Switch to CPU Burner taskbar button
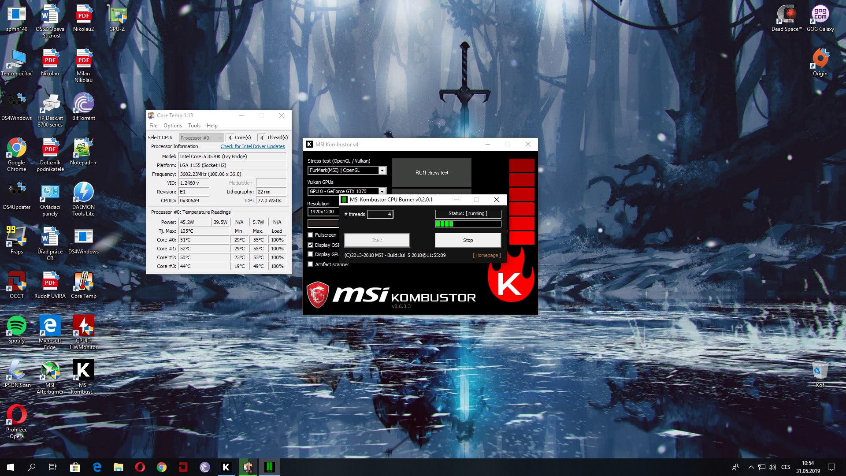This screenshot has height=476, width=846. pyautogui.click(x=269, y=467)
